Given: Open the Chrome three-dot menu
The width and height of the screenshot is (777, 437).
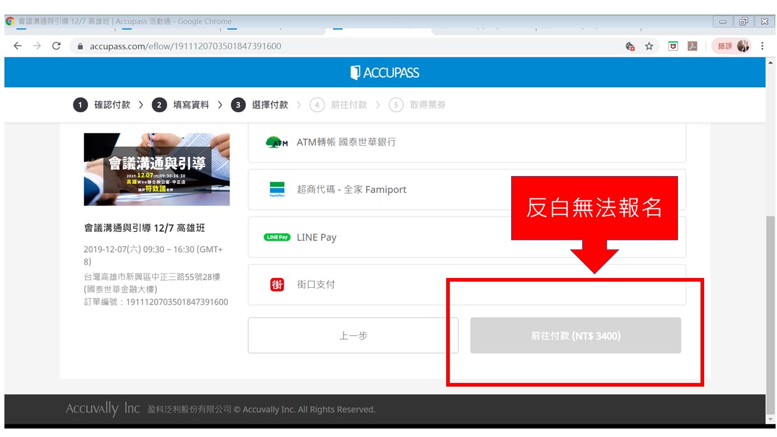Looking at the screenshot, I should pos(762,46).
